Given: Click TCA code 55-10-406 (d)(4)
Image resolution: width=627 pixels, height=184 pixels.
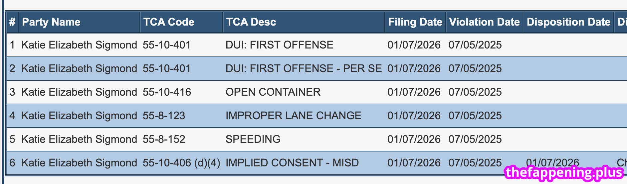Looking at the screenshot, I should pyautogui.click(x=181, y=163).
